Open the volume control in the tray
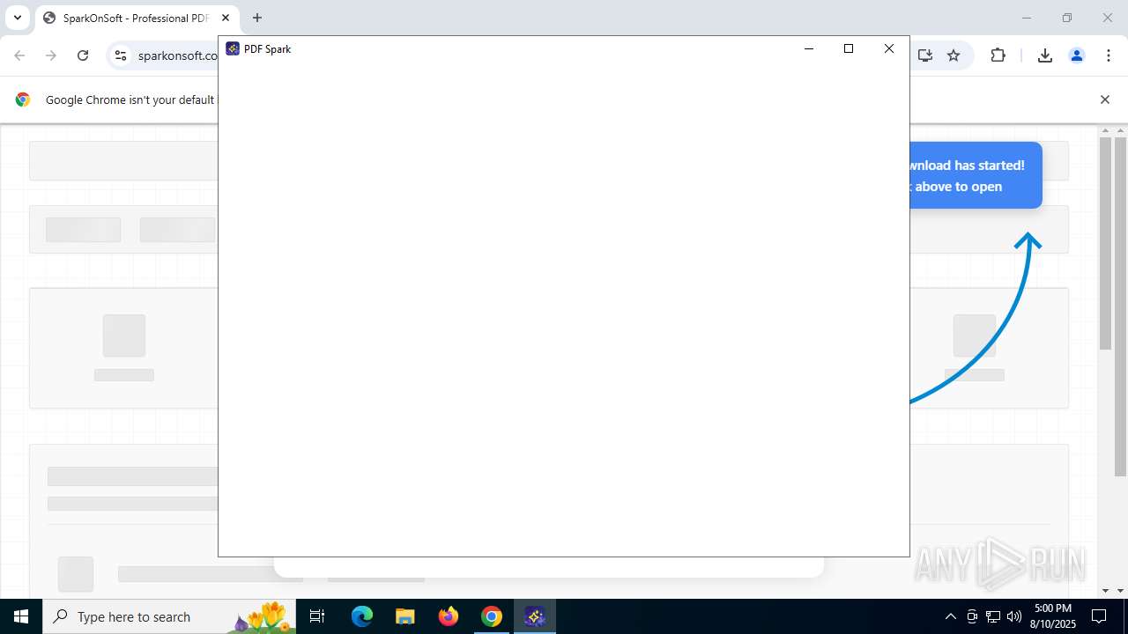The height and width of the screenshot is (634, 1128). tap(1014, 616)
